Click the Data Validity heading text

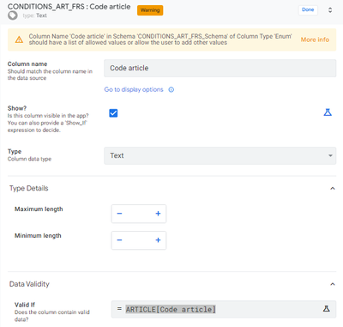point(29,284)
